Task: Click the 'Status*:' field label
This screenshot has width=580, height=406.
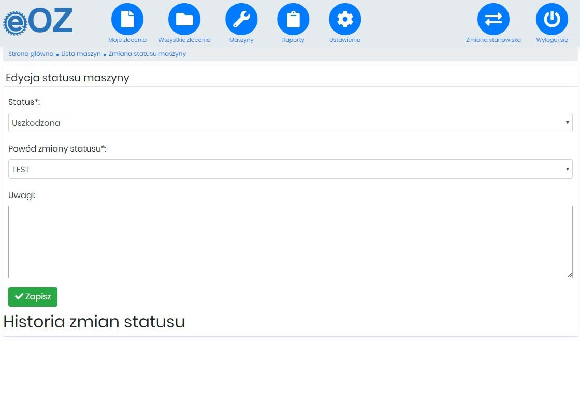Action: point(24,102)
